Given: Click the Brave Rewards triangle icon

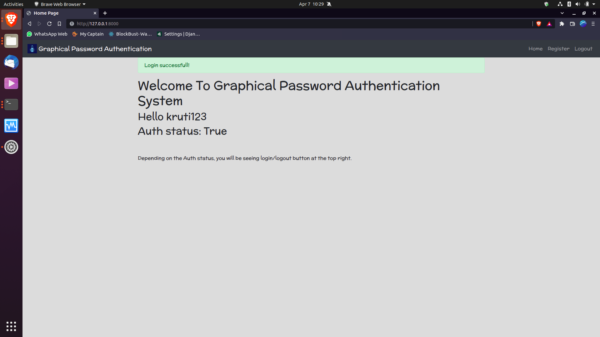Looking at the screenshot, I should coord(549,23).
